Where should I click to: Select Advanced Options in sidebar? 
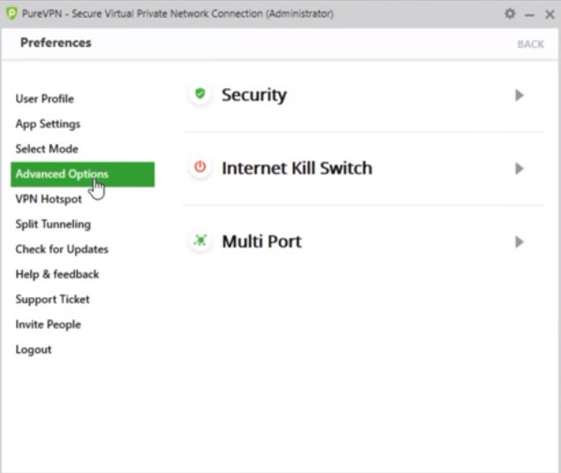point(62,174)
